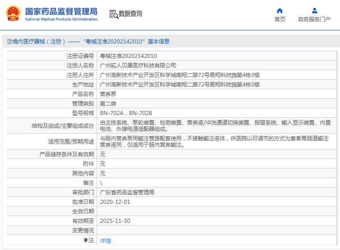Click the 结构及组成/主要组成成分 label
This screenshot has width=340, height=250.
[63, 125]
